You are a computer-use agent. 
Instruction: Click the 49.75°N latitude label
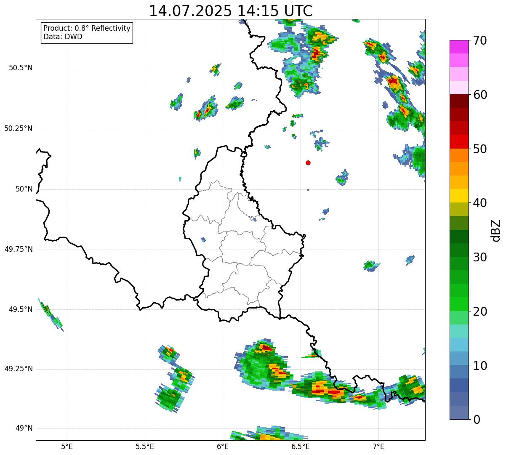pos(19,249)
